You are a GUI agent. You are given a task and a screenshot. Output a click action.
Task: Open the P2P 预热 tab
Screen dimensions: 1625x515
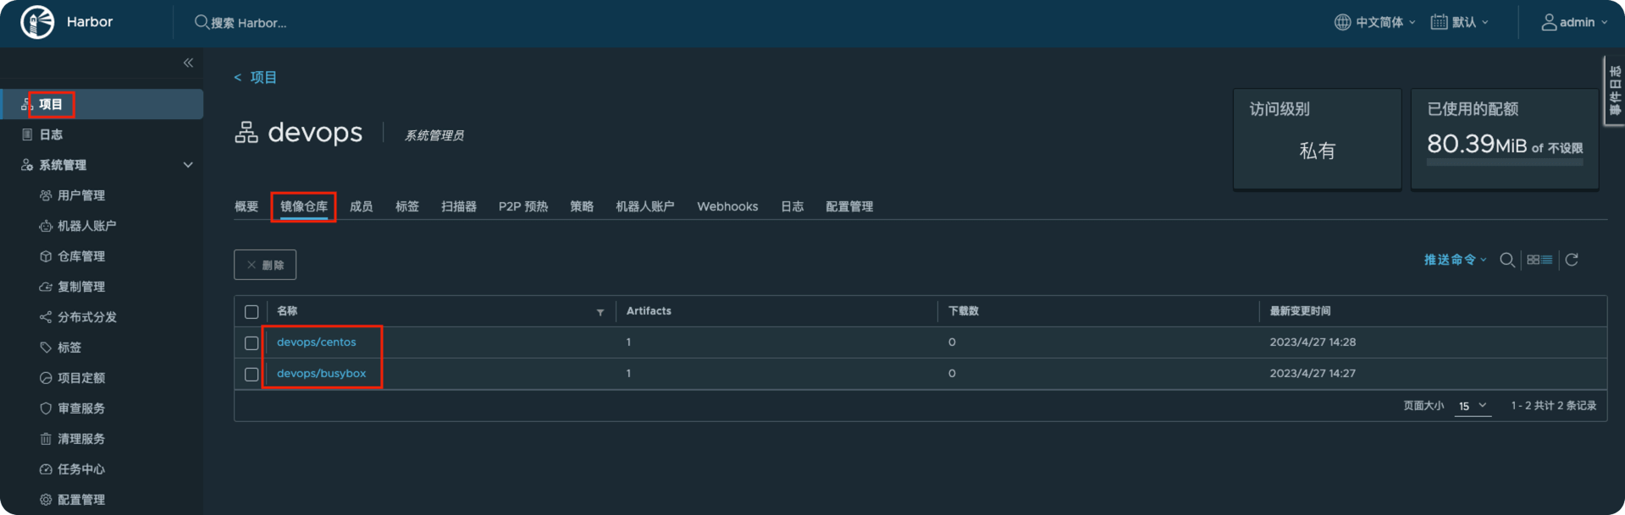point(523,206)
